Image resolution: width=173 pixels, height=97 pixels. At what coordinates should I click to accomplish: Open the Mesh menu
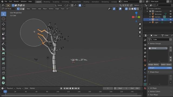[45, 9]
